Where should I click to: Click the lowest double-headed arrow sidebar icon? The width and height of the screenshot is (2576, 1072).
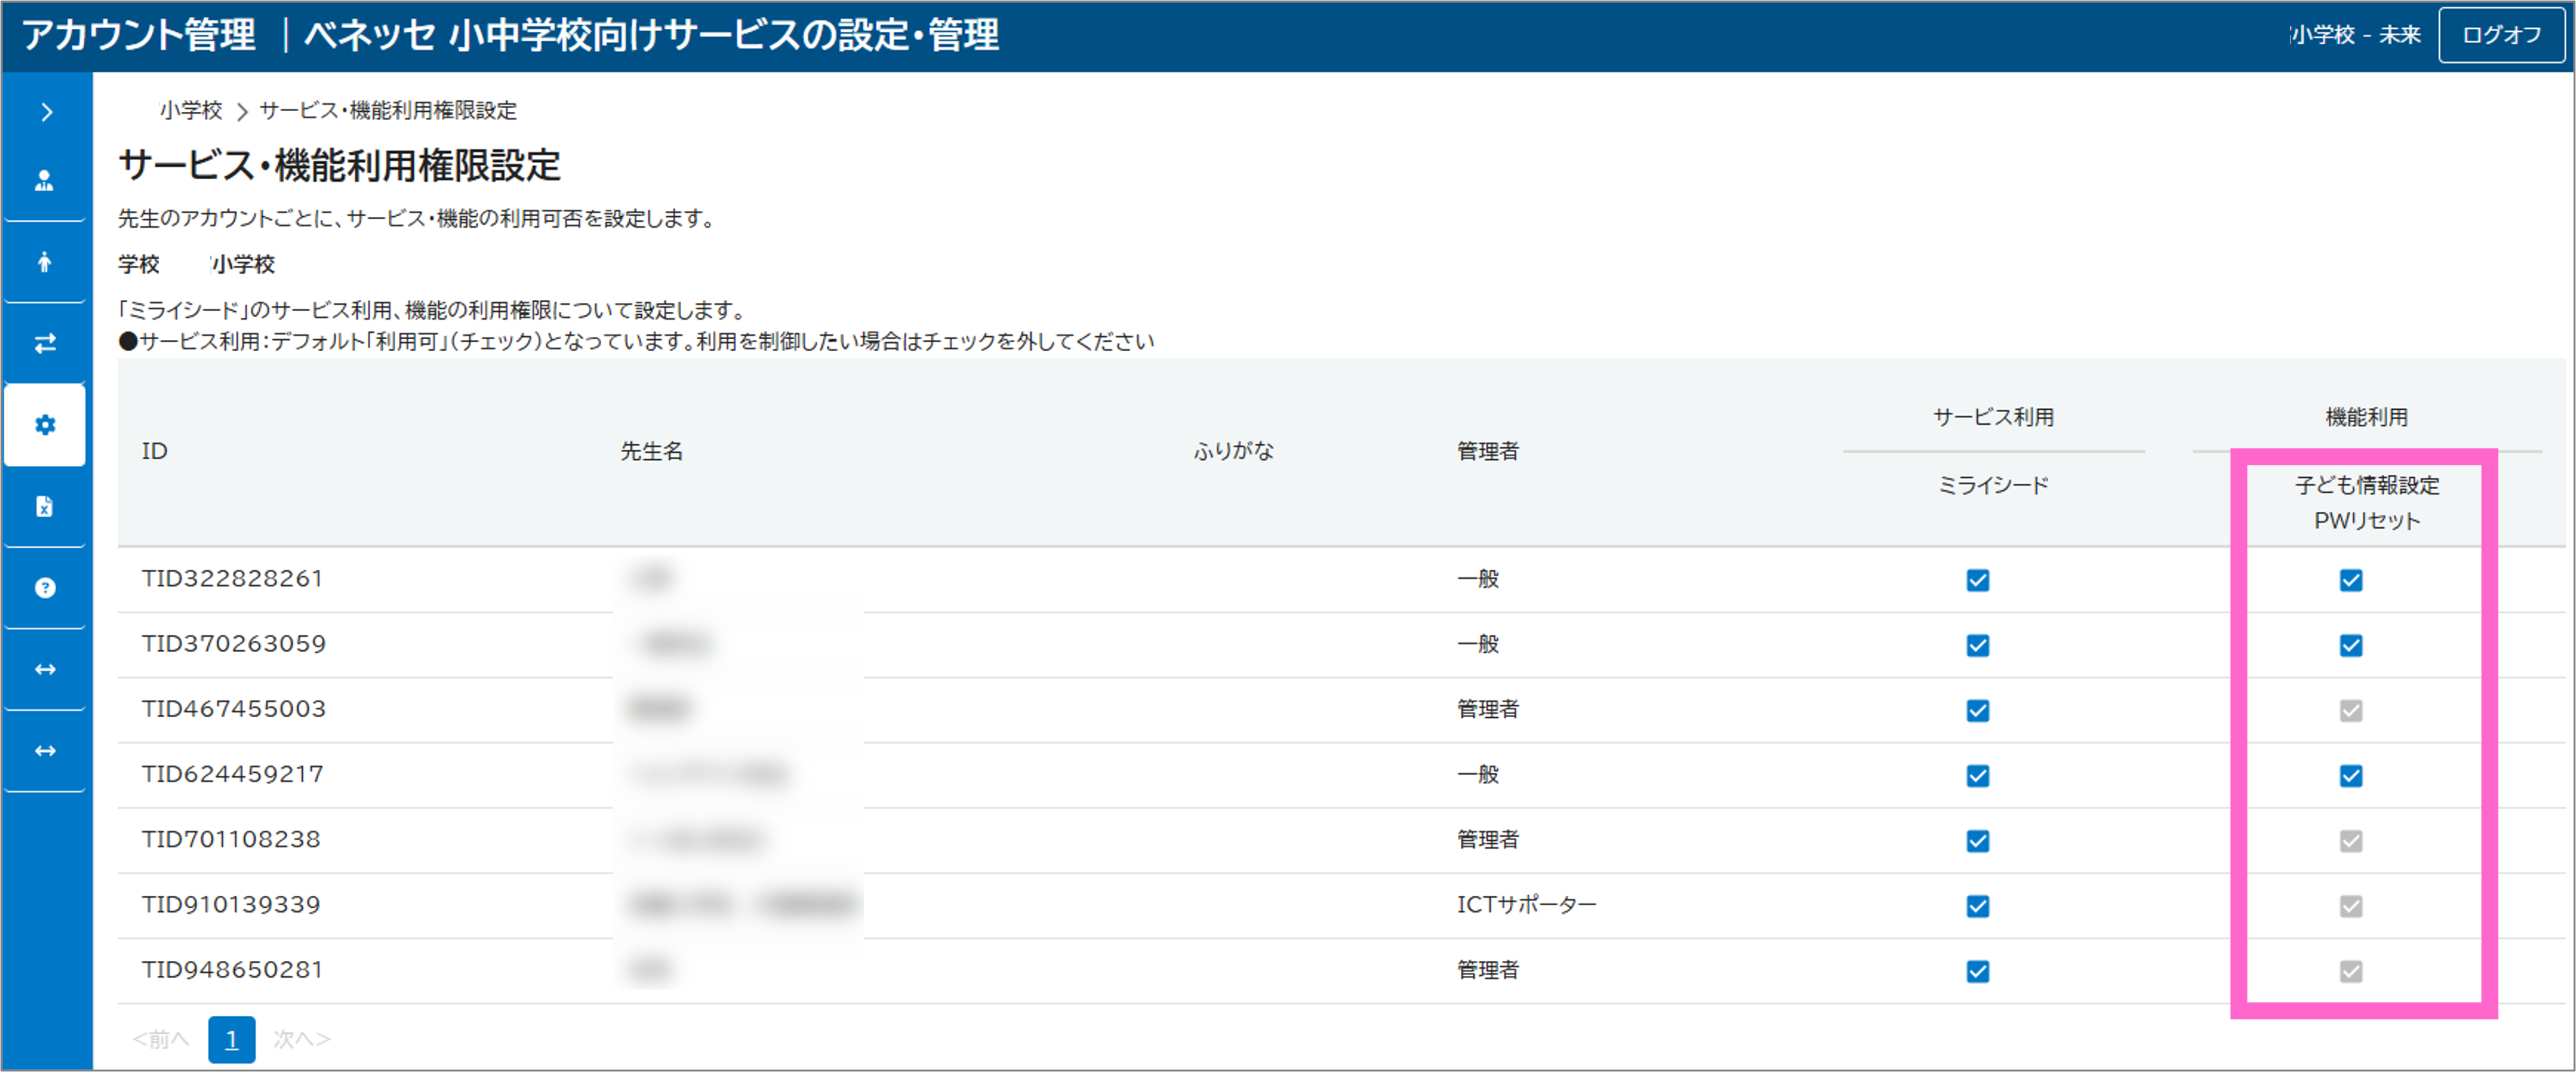45,751
